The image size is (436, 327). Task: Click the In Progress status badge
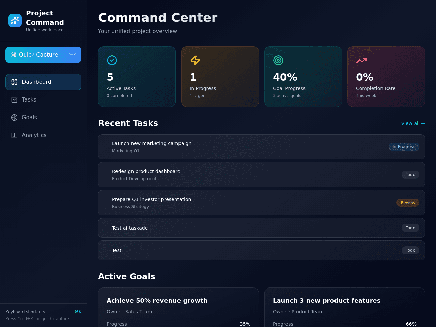[404, 147]
